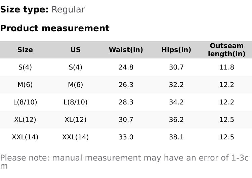This screenshot has width=252, height=178.
Task: Select the 28.3 waist cell
Action: 126,102
